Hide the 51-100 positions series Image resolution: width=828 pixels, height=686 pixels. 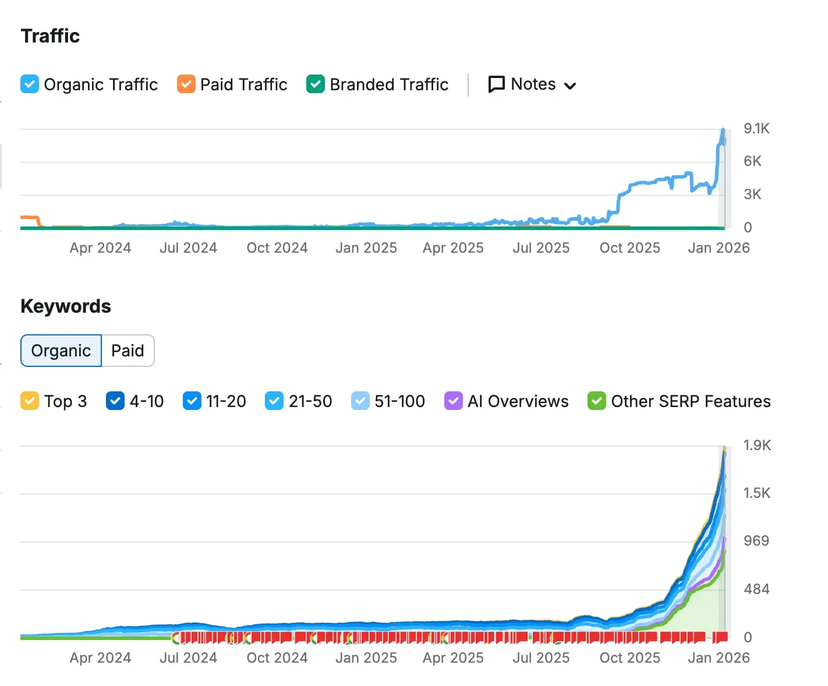(x=360, y=401)
